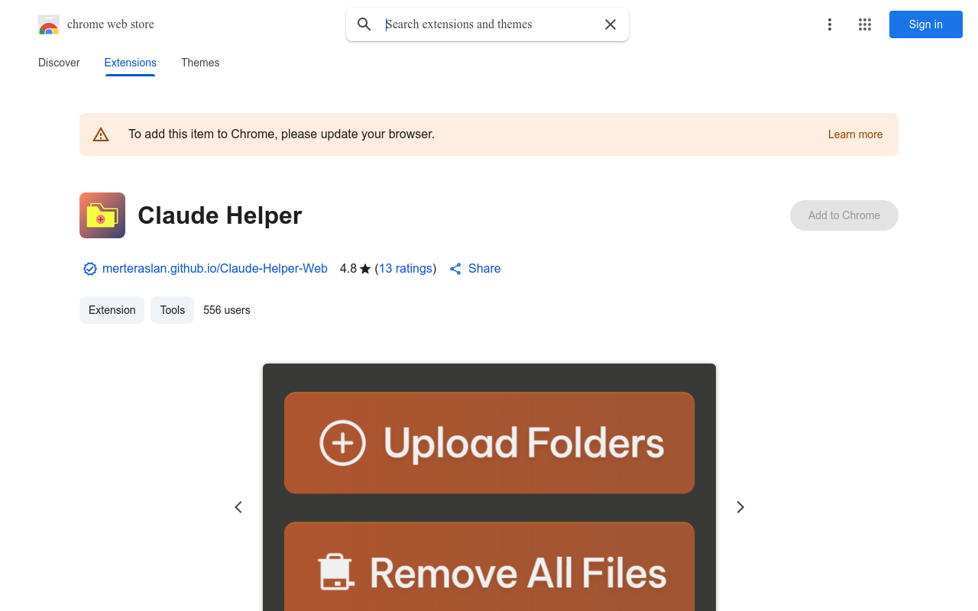Click the verified publisher badge icon
Viewport: 978px width, 611px height.
point(90,269)
